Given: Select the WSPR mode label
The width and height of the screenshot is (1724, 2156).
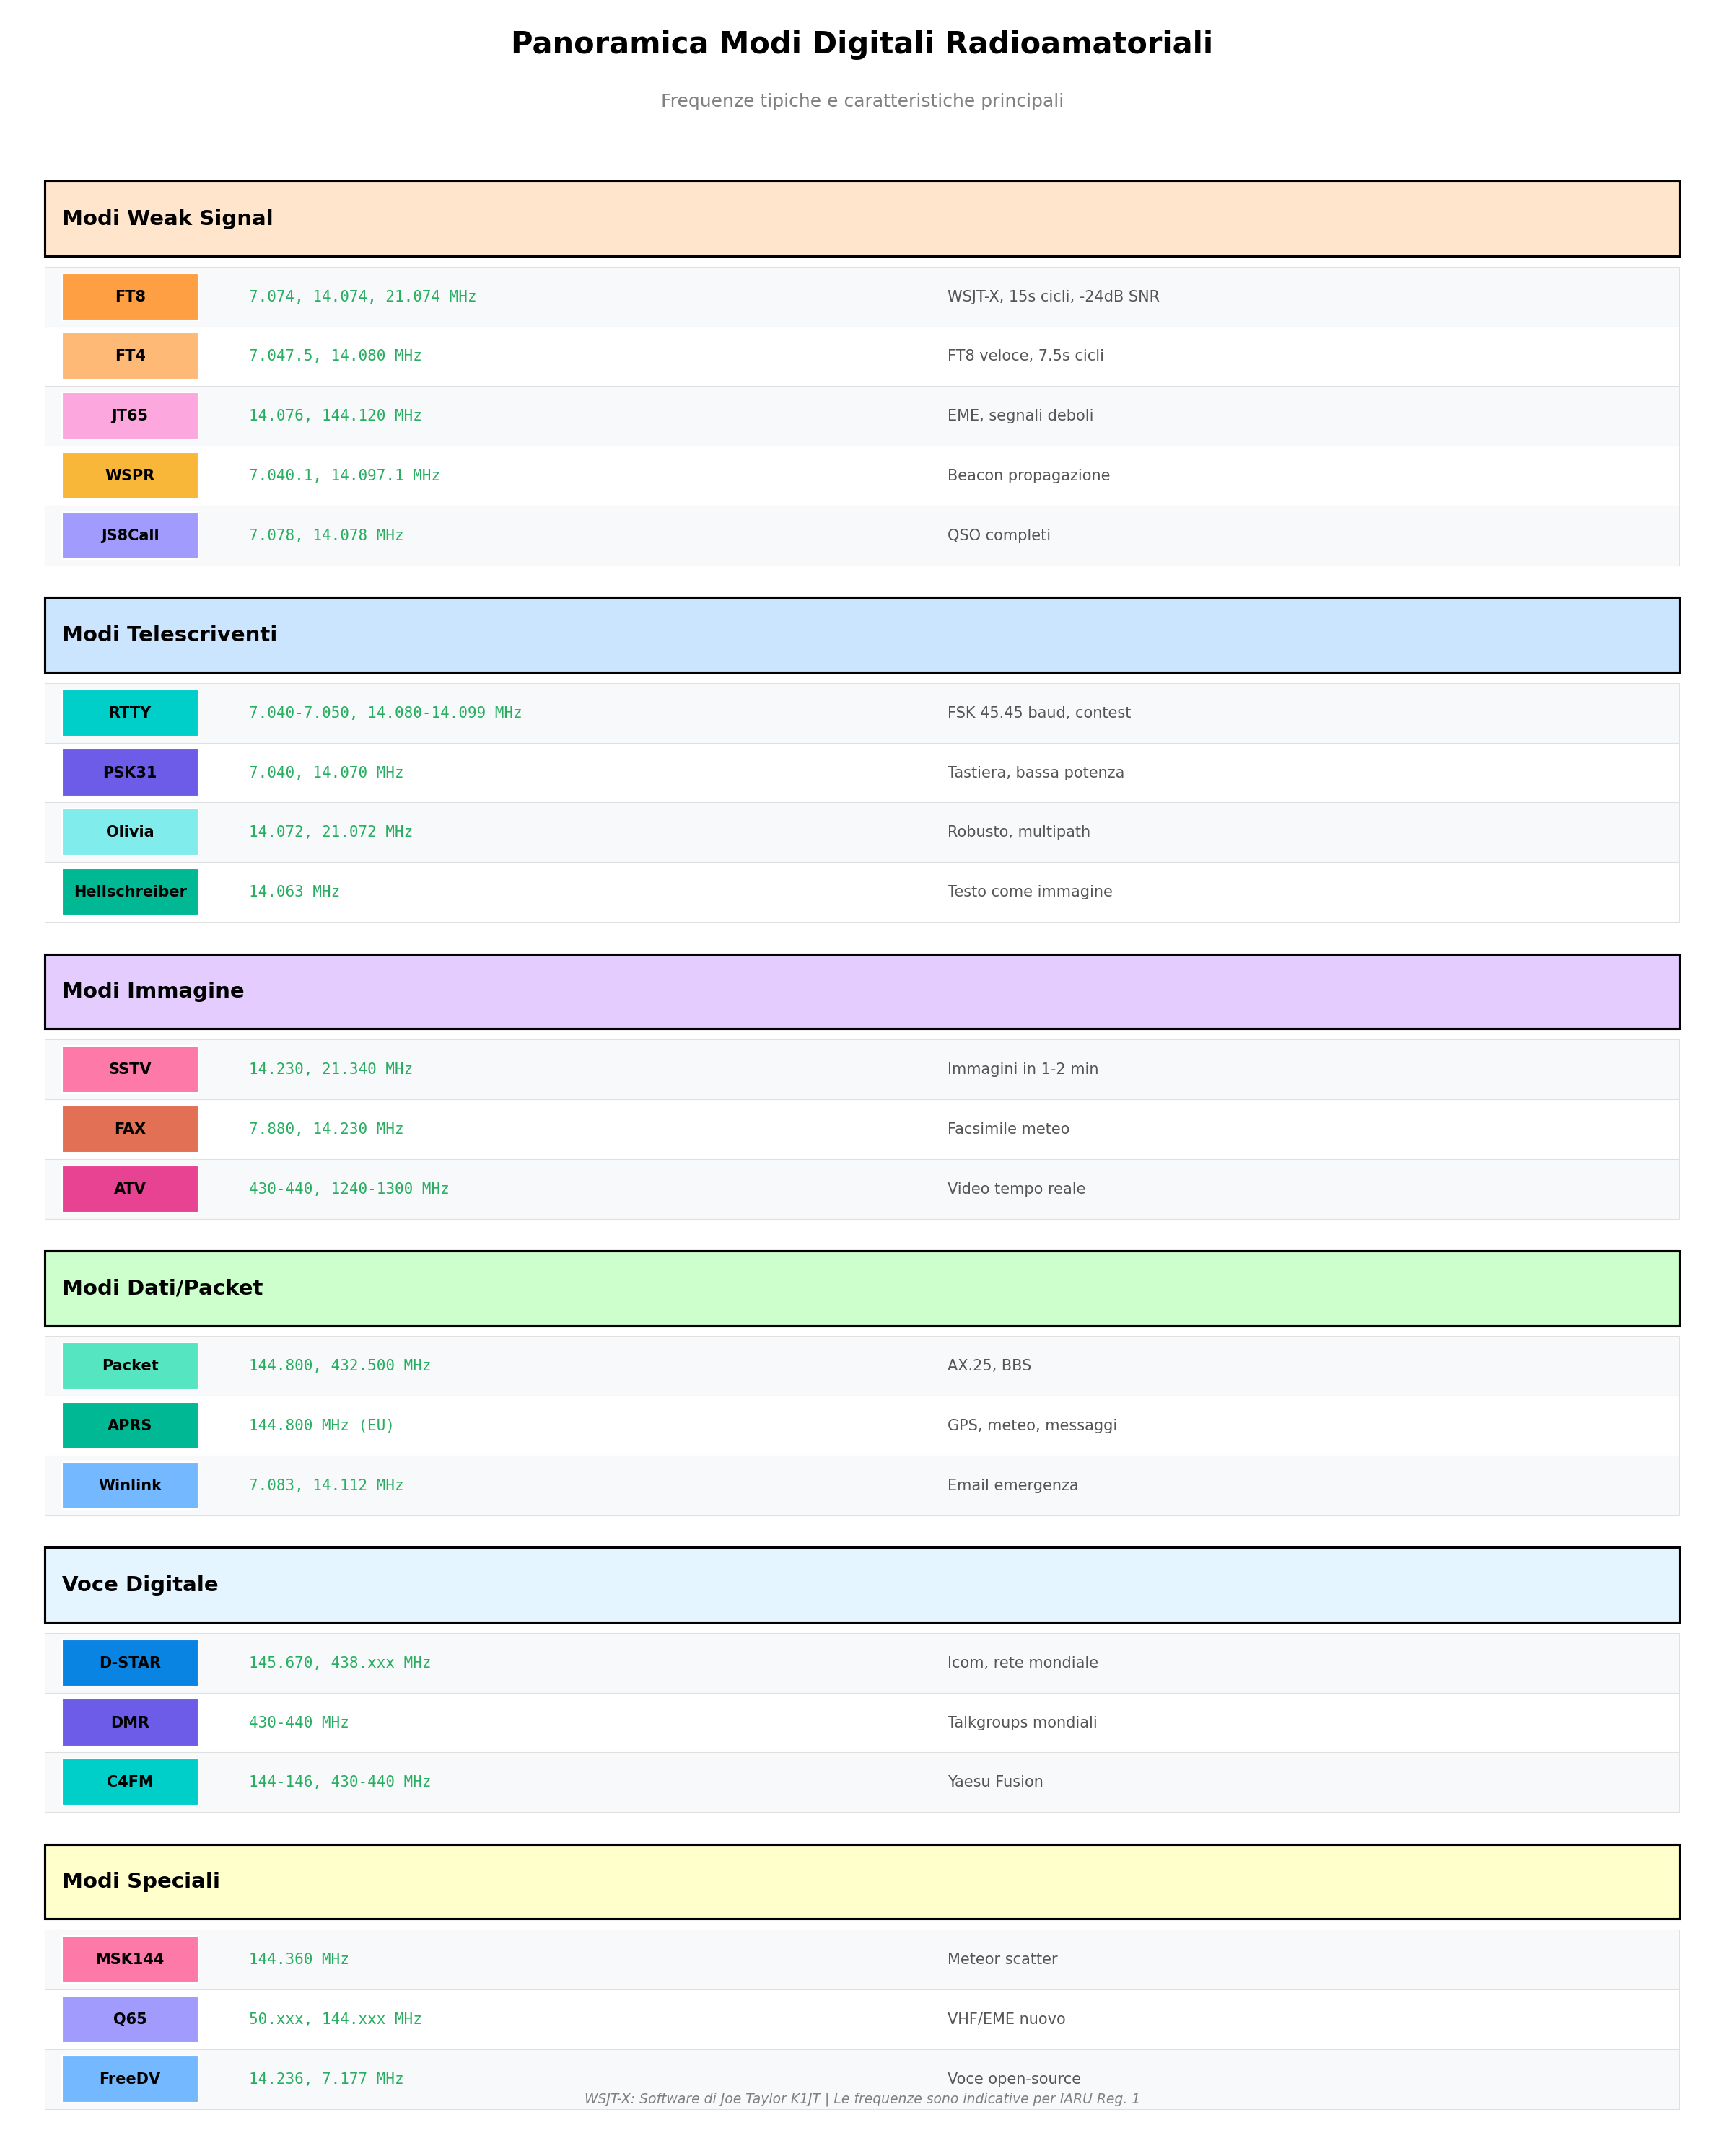Looking at the screenshot, I should coord(130,476).
